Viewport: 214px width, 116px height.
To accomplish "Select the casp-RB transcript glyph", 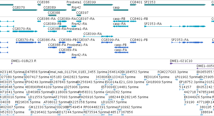I will pyautogui.click(x=121, y=21).
